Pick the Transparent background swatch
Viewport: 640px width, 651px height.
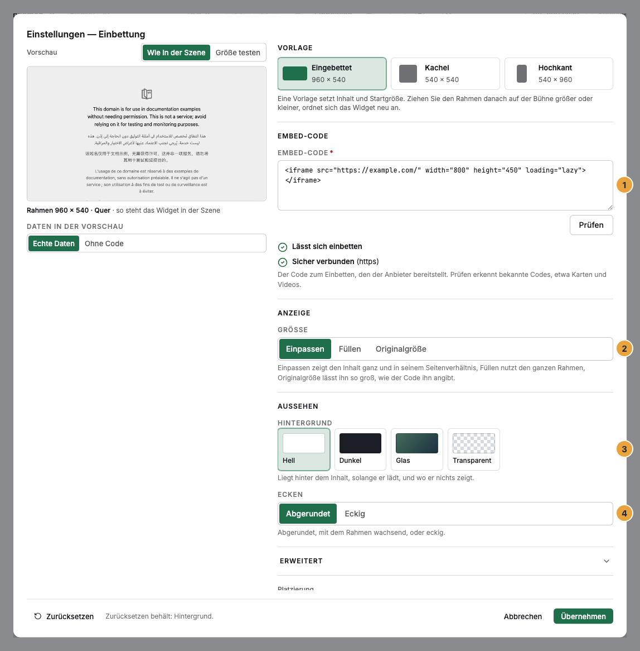474,449
